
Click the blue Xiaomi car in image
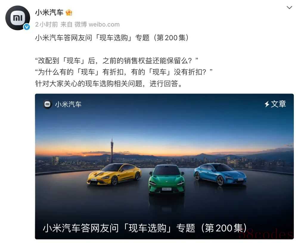[x=220, y=174]
